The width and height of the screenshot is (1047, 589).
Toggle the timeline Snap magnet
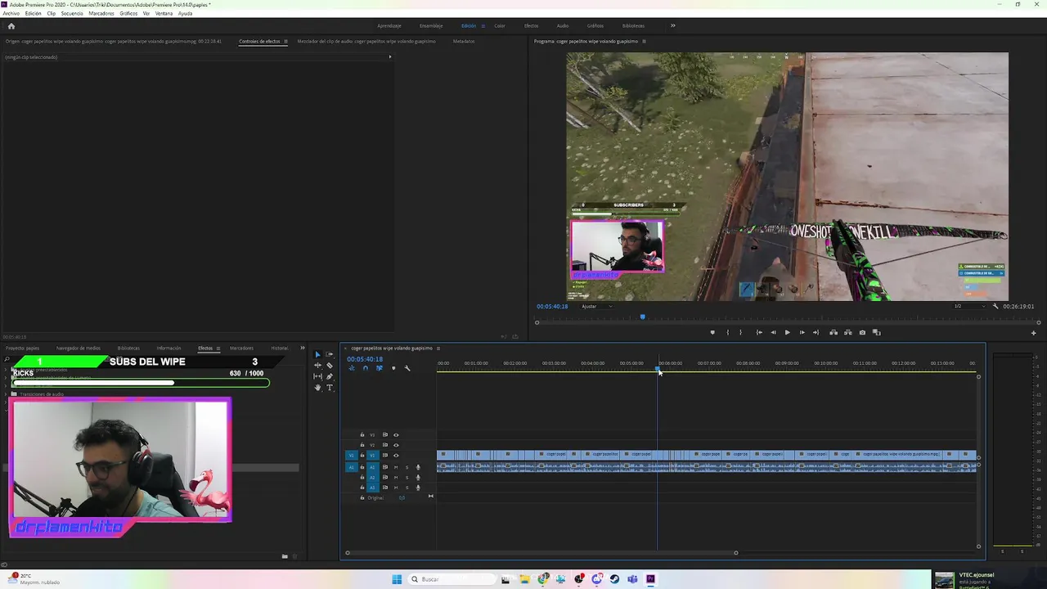point(365,368)
